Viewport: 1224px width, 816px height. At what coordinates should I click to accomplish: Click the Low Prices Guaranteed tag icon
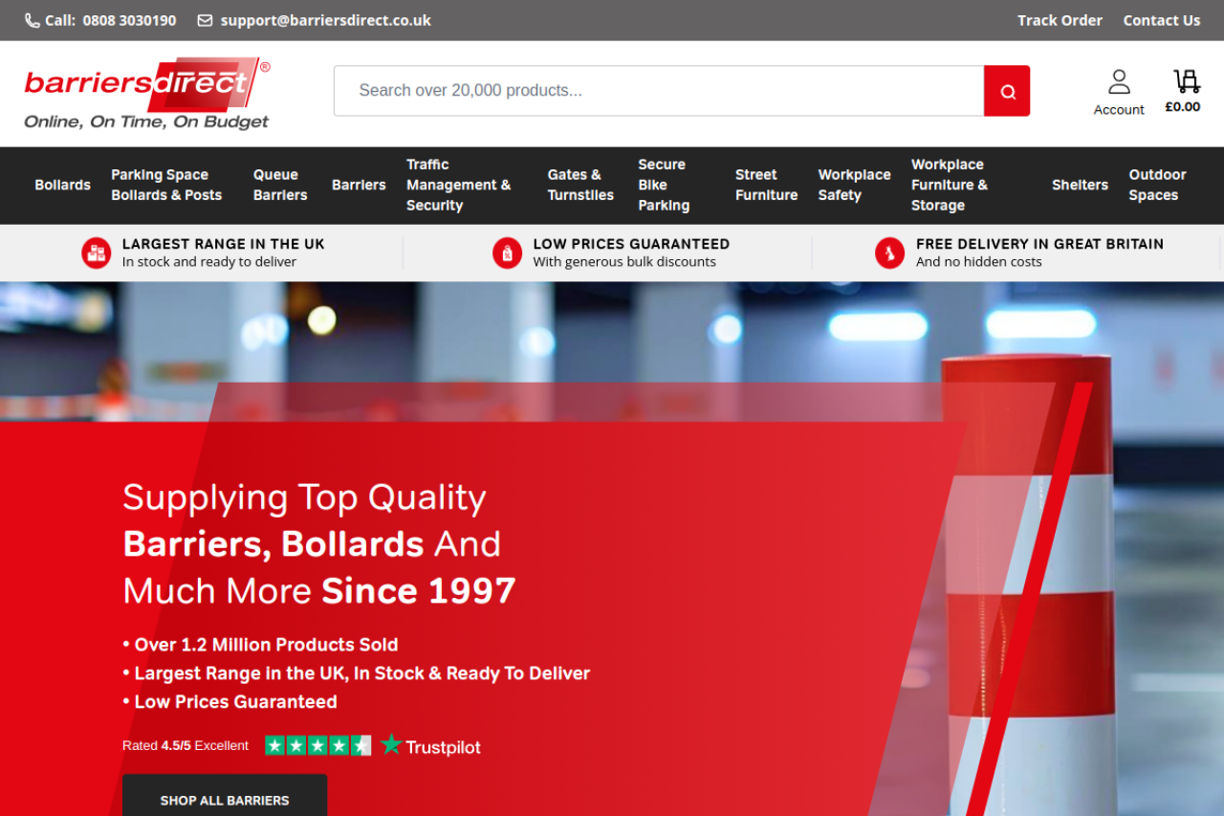[507, 253]
